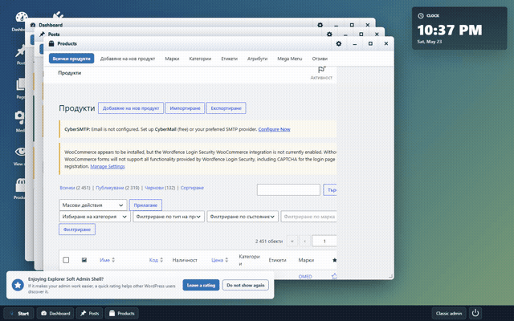
Task: Click the Добавяне на нов продукт button
Action: (131, 108)
